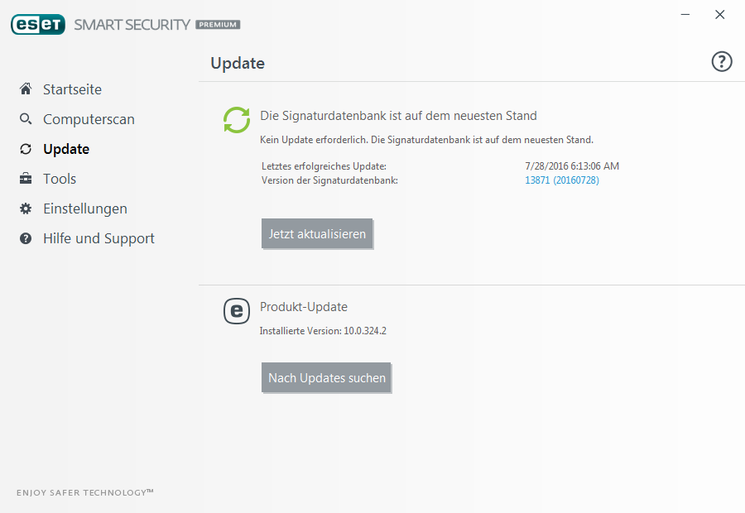Open help via the circled question mark
Viewport: 745px width, 513px height.
point(722,61)
